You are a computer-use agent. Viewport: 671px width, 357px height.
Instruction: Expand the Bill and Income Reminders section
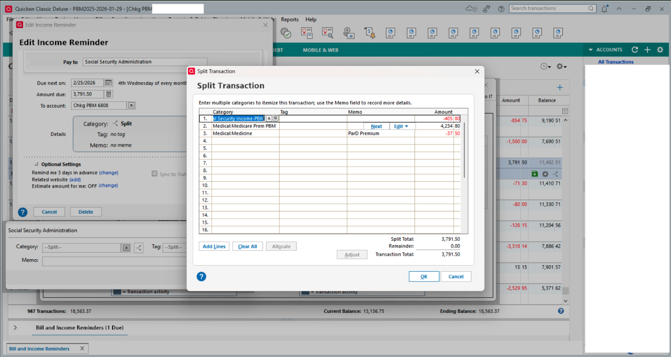[x=16, y=328]
